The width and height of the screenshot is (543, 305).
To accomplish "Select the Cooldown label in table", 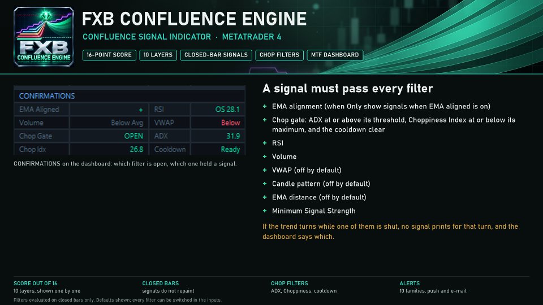I will coord(170,149).
